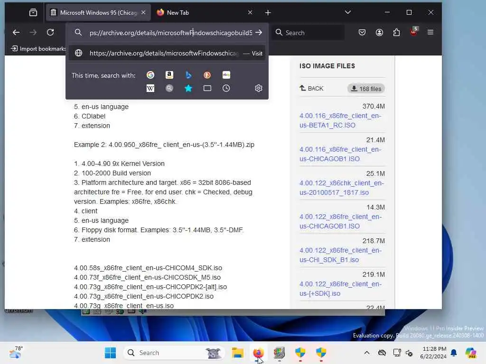Open 4.00.116_x86fre_client_en-us-BETA1_RC.ISO link
This screenshot has height=364, width=486.
pos(340,120)
